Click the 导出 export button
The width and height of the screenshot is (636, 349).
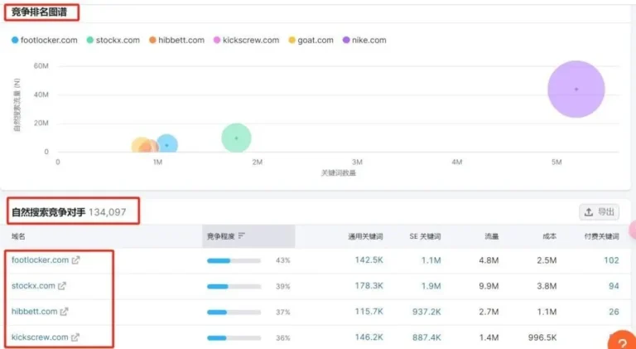[x=600, y=211]
